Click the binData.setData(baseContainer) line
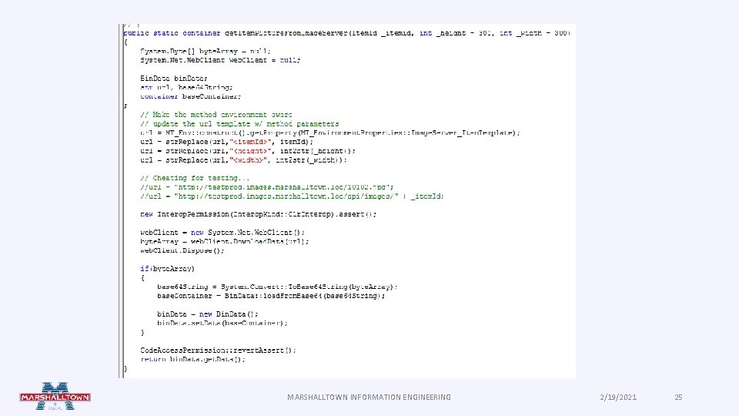This screenshot has width=739, height=416. pos(222,323)
